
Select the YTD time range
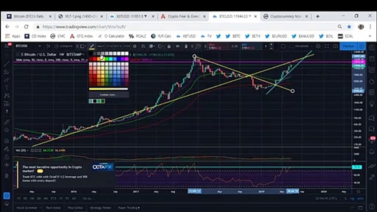click(53, 198)
